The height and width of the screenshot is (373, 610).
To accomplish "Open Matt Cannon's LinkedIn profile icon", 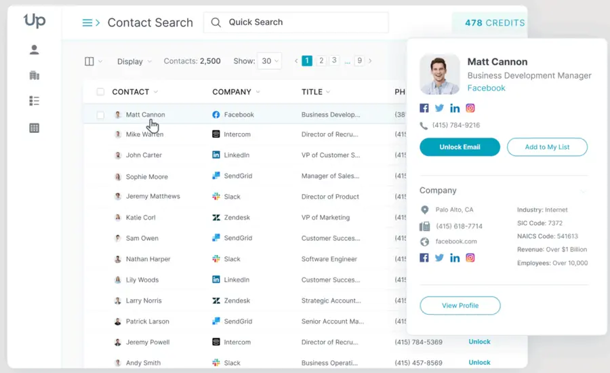I will (x=455, y=109).
